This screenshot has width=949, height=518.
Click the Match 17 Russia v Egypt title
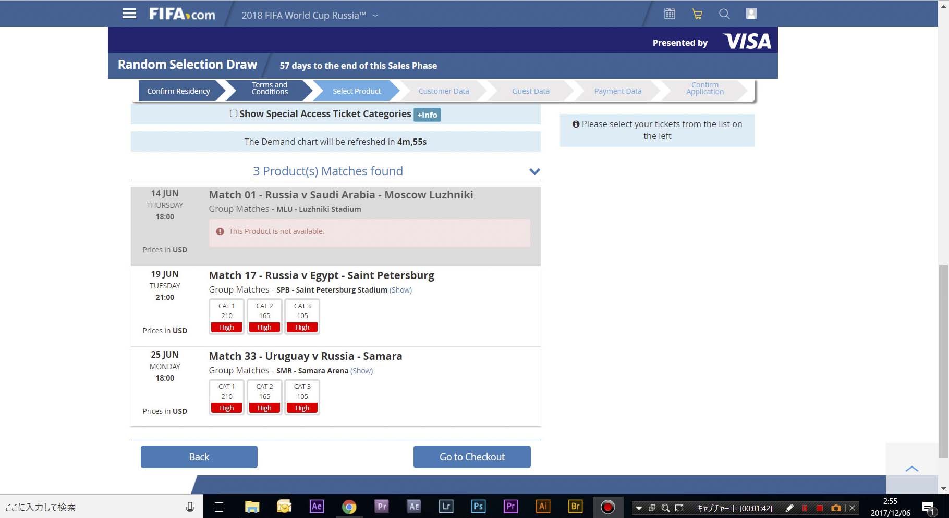tap(321, 275)
